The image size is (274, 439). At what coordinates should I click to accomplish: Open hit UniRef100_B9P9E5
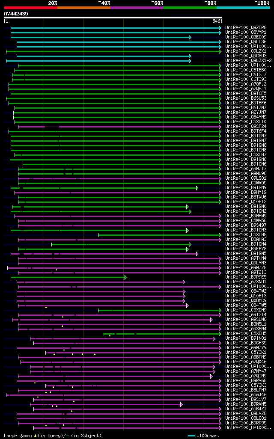246,277
